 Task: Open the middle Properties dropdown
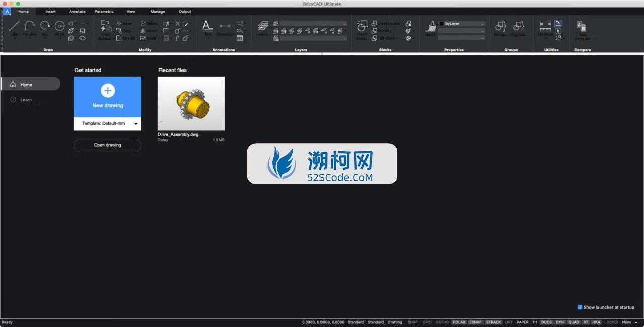point(462,31)
